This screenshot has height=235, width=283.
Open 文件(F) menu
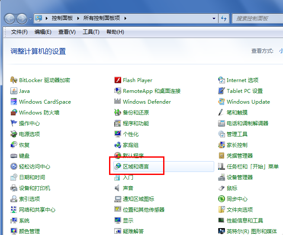click(19, 32)
